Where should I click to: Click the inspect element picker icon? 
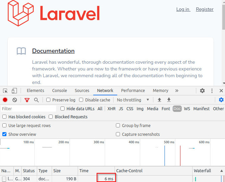[5, 91]
